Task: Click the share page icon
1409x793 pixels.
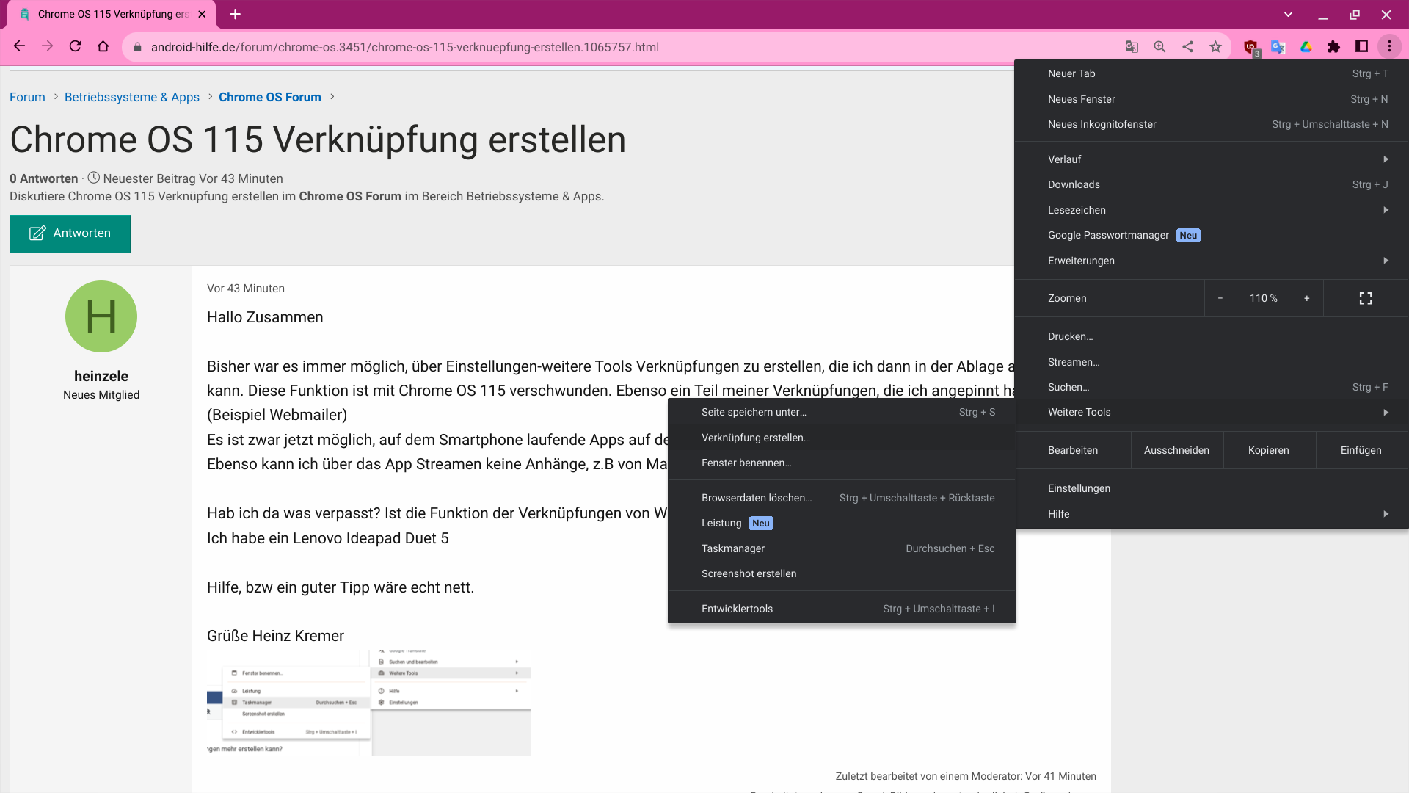Action: pos(1187,47)
